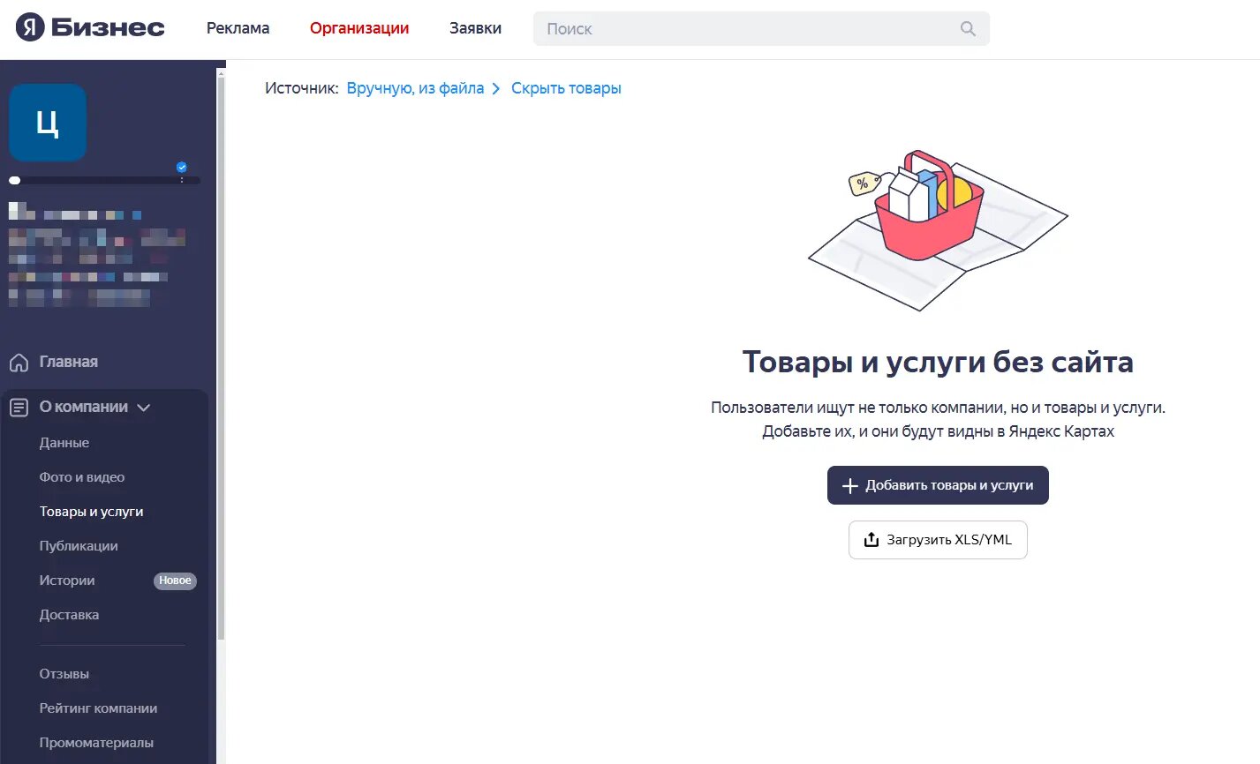Open Доставка in the sidebar

[x=69, y=615]
